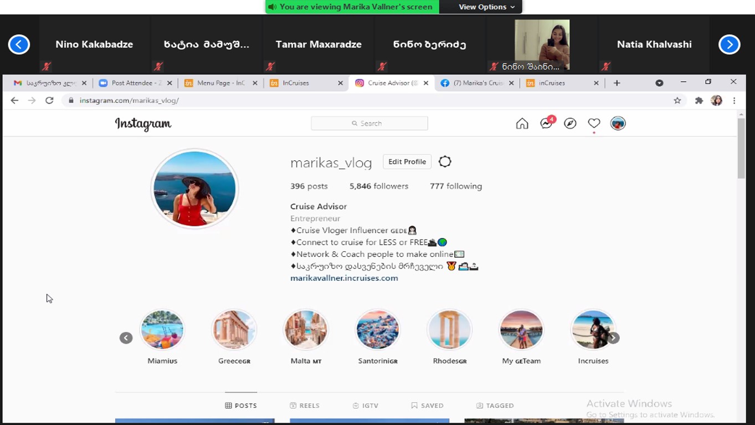Click the Instagram search field

[369, 123]
